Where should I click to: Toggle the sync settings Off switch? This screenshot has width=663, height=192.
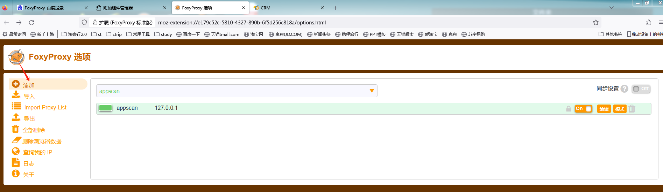(x=641, y=89)
